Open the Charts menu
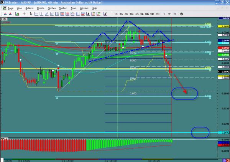Viewport: 230px width, 162px height. (40, 8)
